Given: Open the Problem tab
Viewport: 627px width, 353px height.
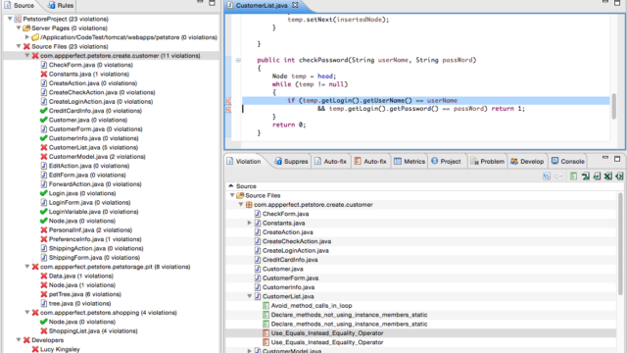Looking at the screenshot, I should tap(488, 161).
